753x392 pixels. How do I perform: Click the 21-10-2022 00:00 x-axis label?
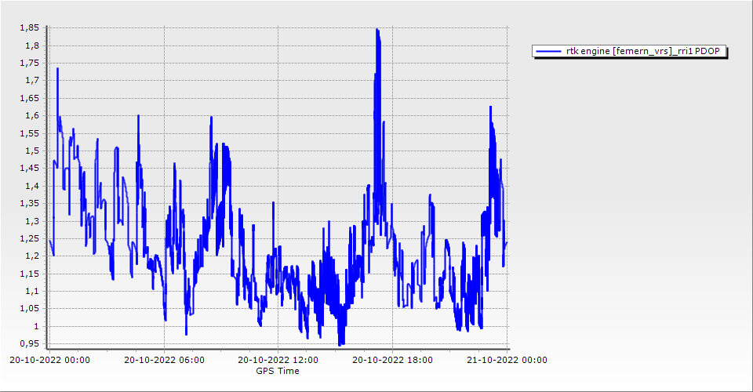tap(507, 361)
